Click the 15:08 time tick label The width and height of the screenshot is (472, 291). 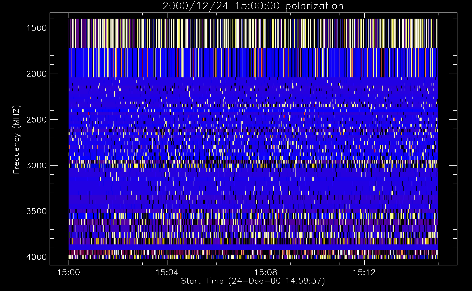(x=265, y=273)
